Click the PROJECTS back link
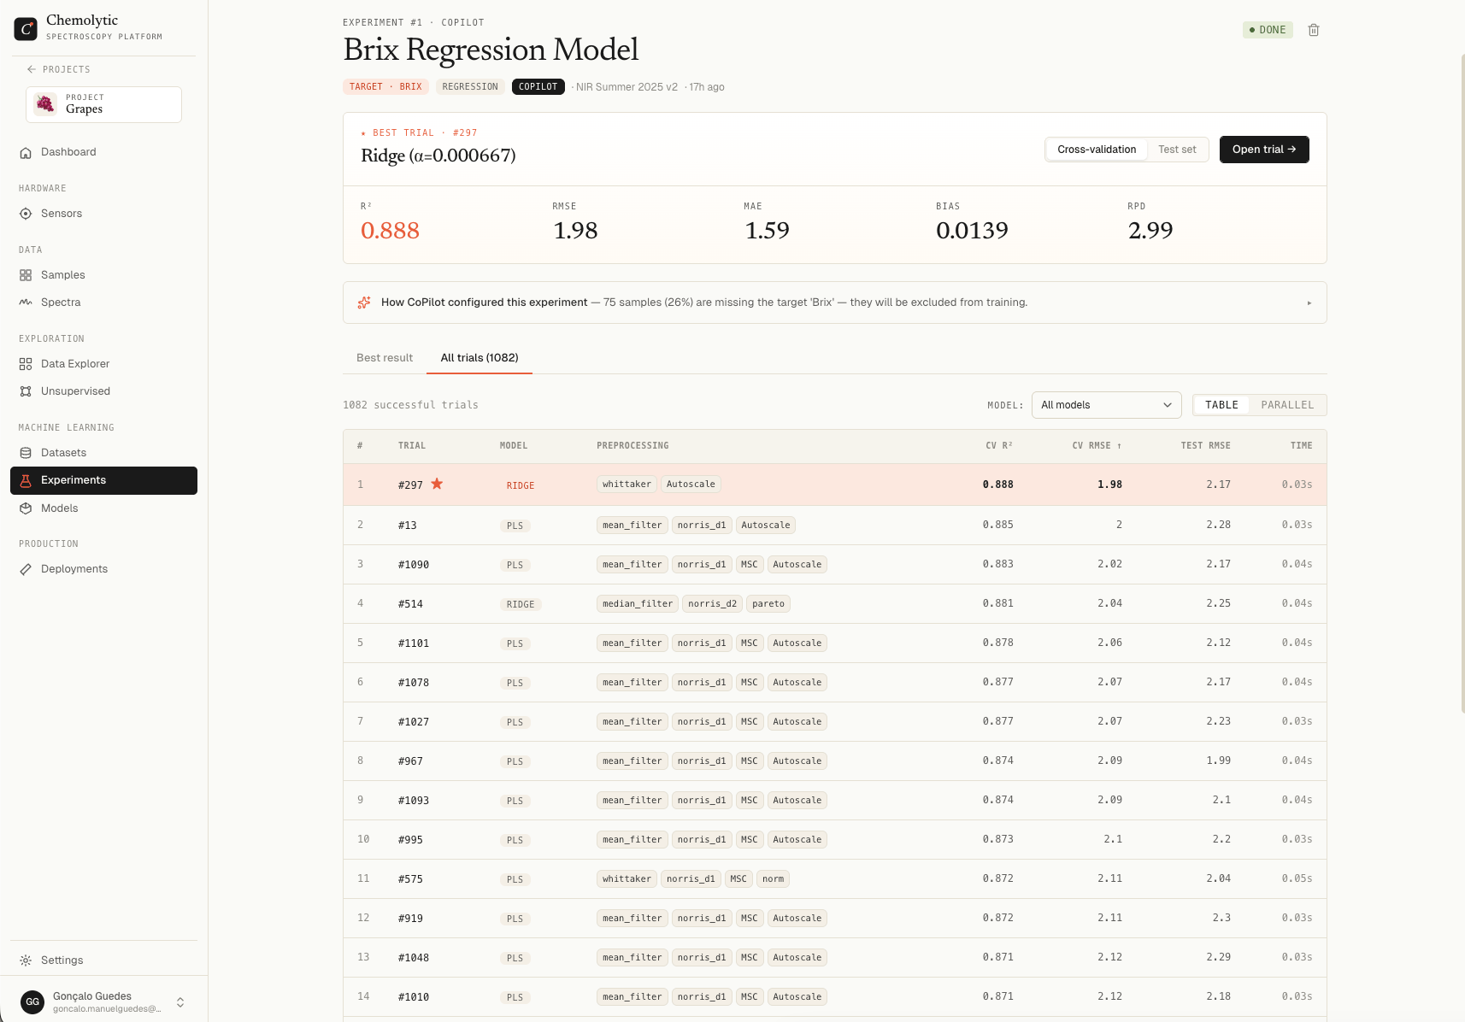 (x=58, y=69)
